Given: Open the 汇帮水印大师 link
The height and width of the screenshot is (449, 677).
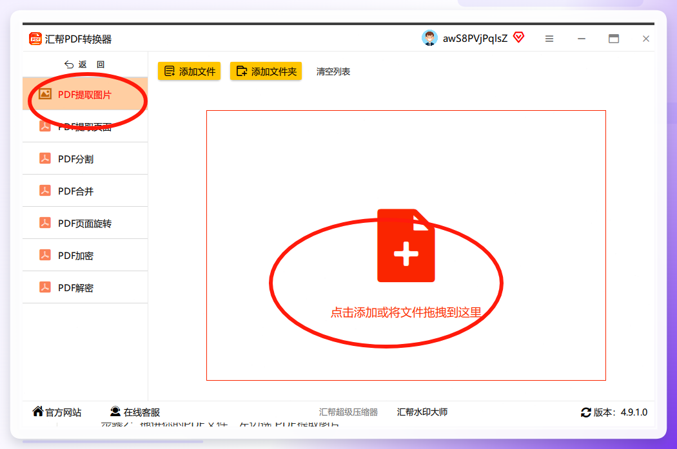Looking at the screenshot, I should click(x=422, y=412).
